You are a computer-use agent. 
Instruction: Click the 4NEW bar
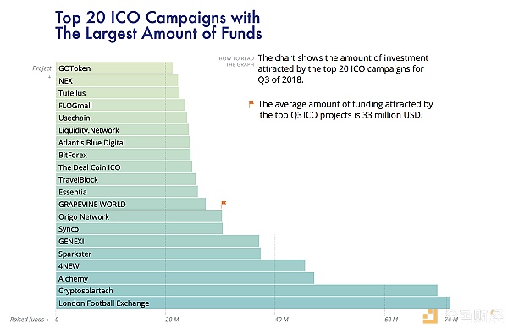tap(180, 266)
